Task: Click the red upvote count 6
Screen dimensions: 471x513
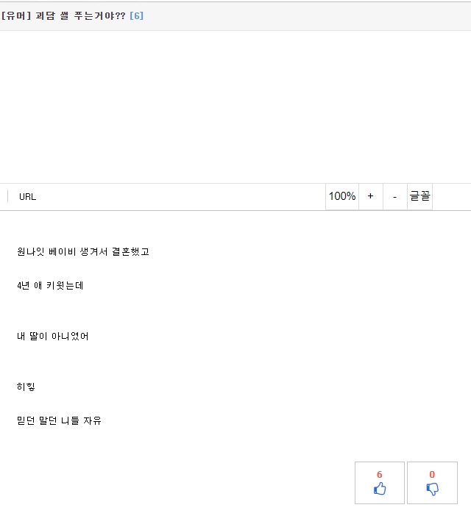Action: [380, 475]
